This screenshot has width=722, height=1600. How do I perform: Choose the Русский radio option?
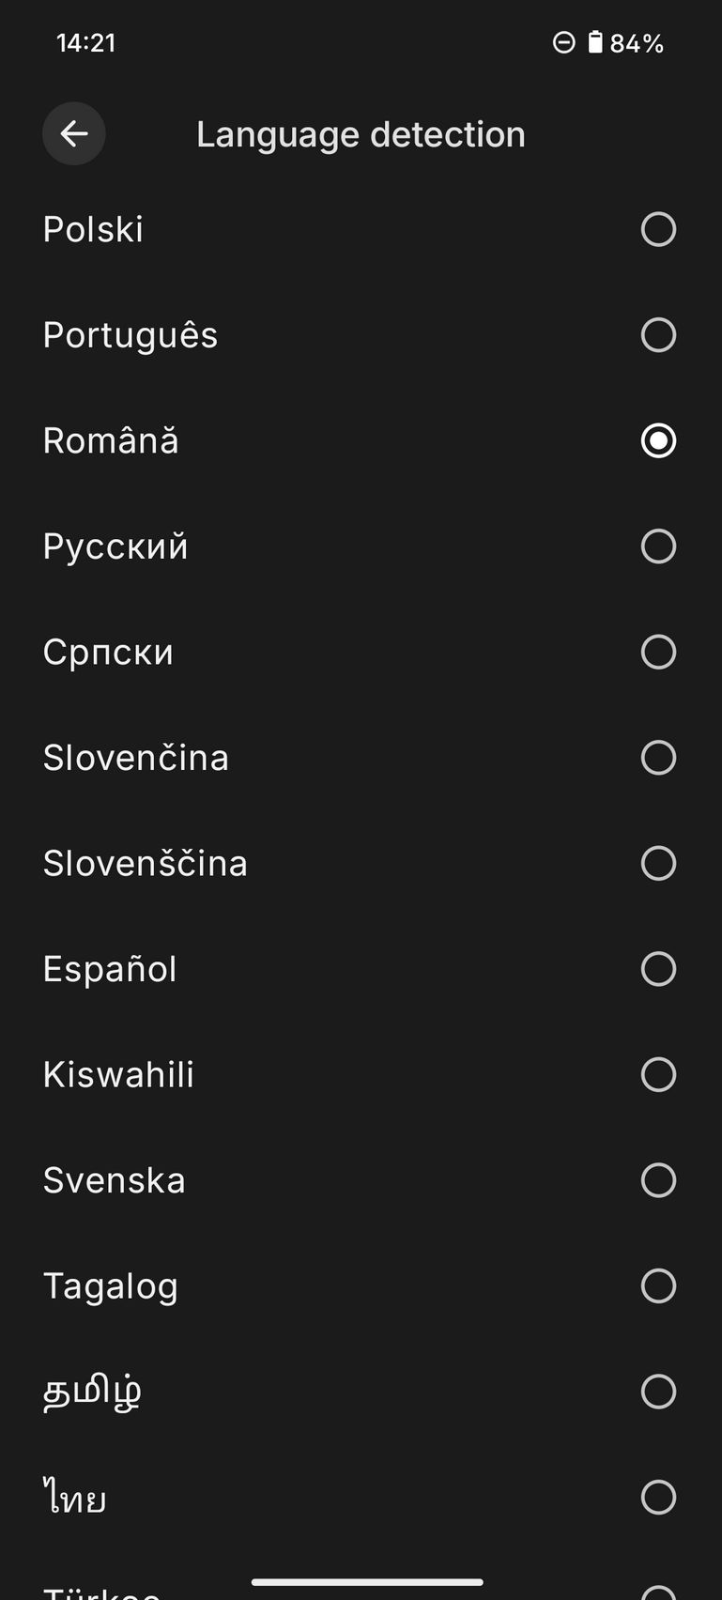(658, 546)
